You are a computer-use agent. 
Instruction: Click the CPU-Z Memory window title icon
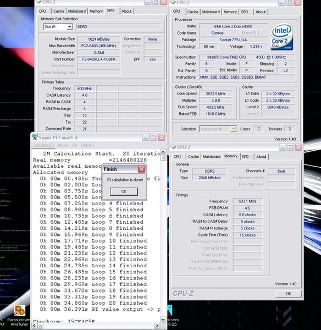(x=173, y=147)
